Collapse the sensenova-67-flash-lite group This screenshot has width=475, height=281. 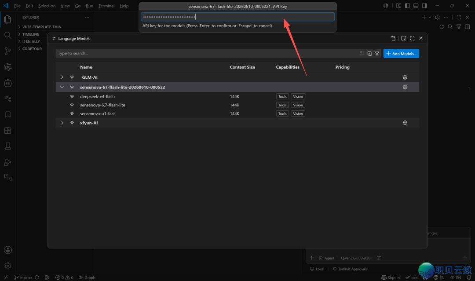coord(62,87)
